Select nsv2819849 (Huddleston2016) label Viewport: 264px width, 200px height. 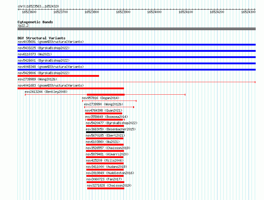(x=110, y=173)
